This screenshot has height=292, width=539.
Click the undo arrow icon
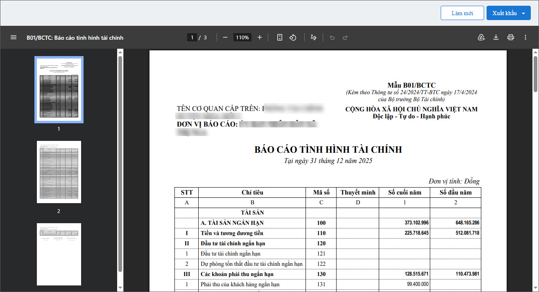[332, 37]
